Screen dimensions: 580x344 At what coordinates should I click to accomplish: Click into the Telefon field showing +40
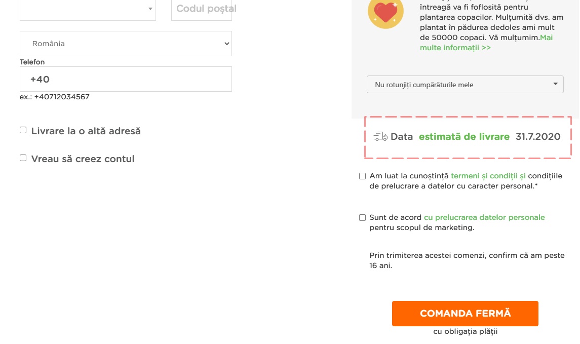pyautogui.click(x=126, y=79)
